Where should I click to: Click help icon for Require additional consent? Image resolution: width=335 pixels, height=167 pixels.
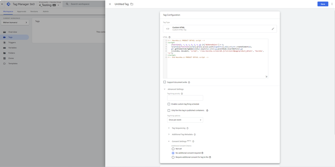coord(210,157)
